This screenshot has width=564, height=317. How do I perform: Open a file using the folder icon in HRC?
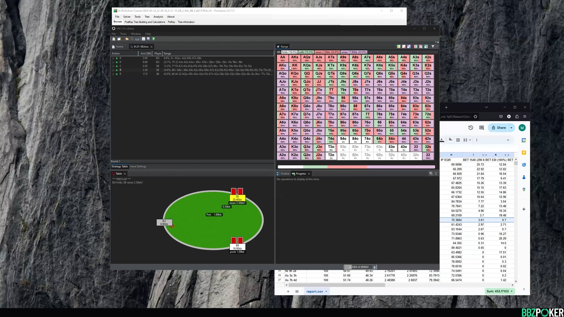click(127, 39)
